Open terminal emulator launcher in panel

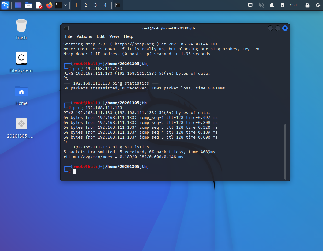(x=58, y=5)
